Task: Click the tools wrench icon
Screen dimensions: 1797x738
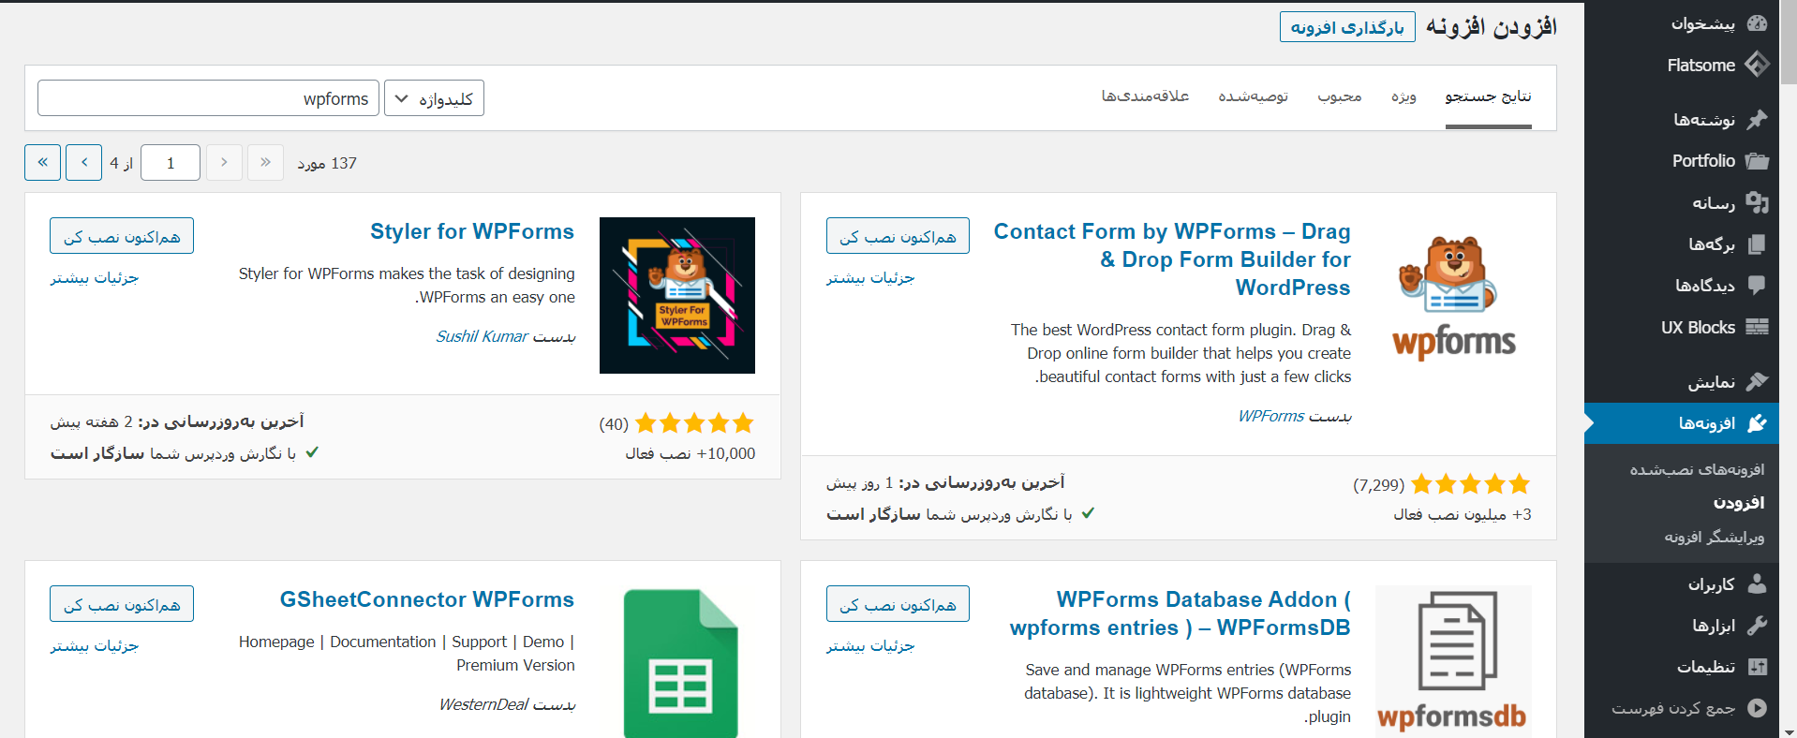Action: pos(1757,625)
